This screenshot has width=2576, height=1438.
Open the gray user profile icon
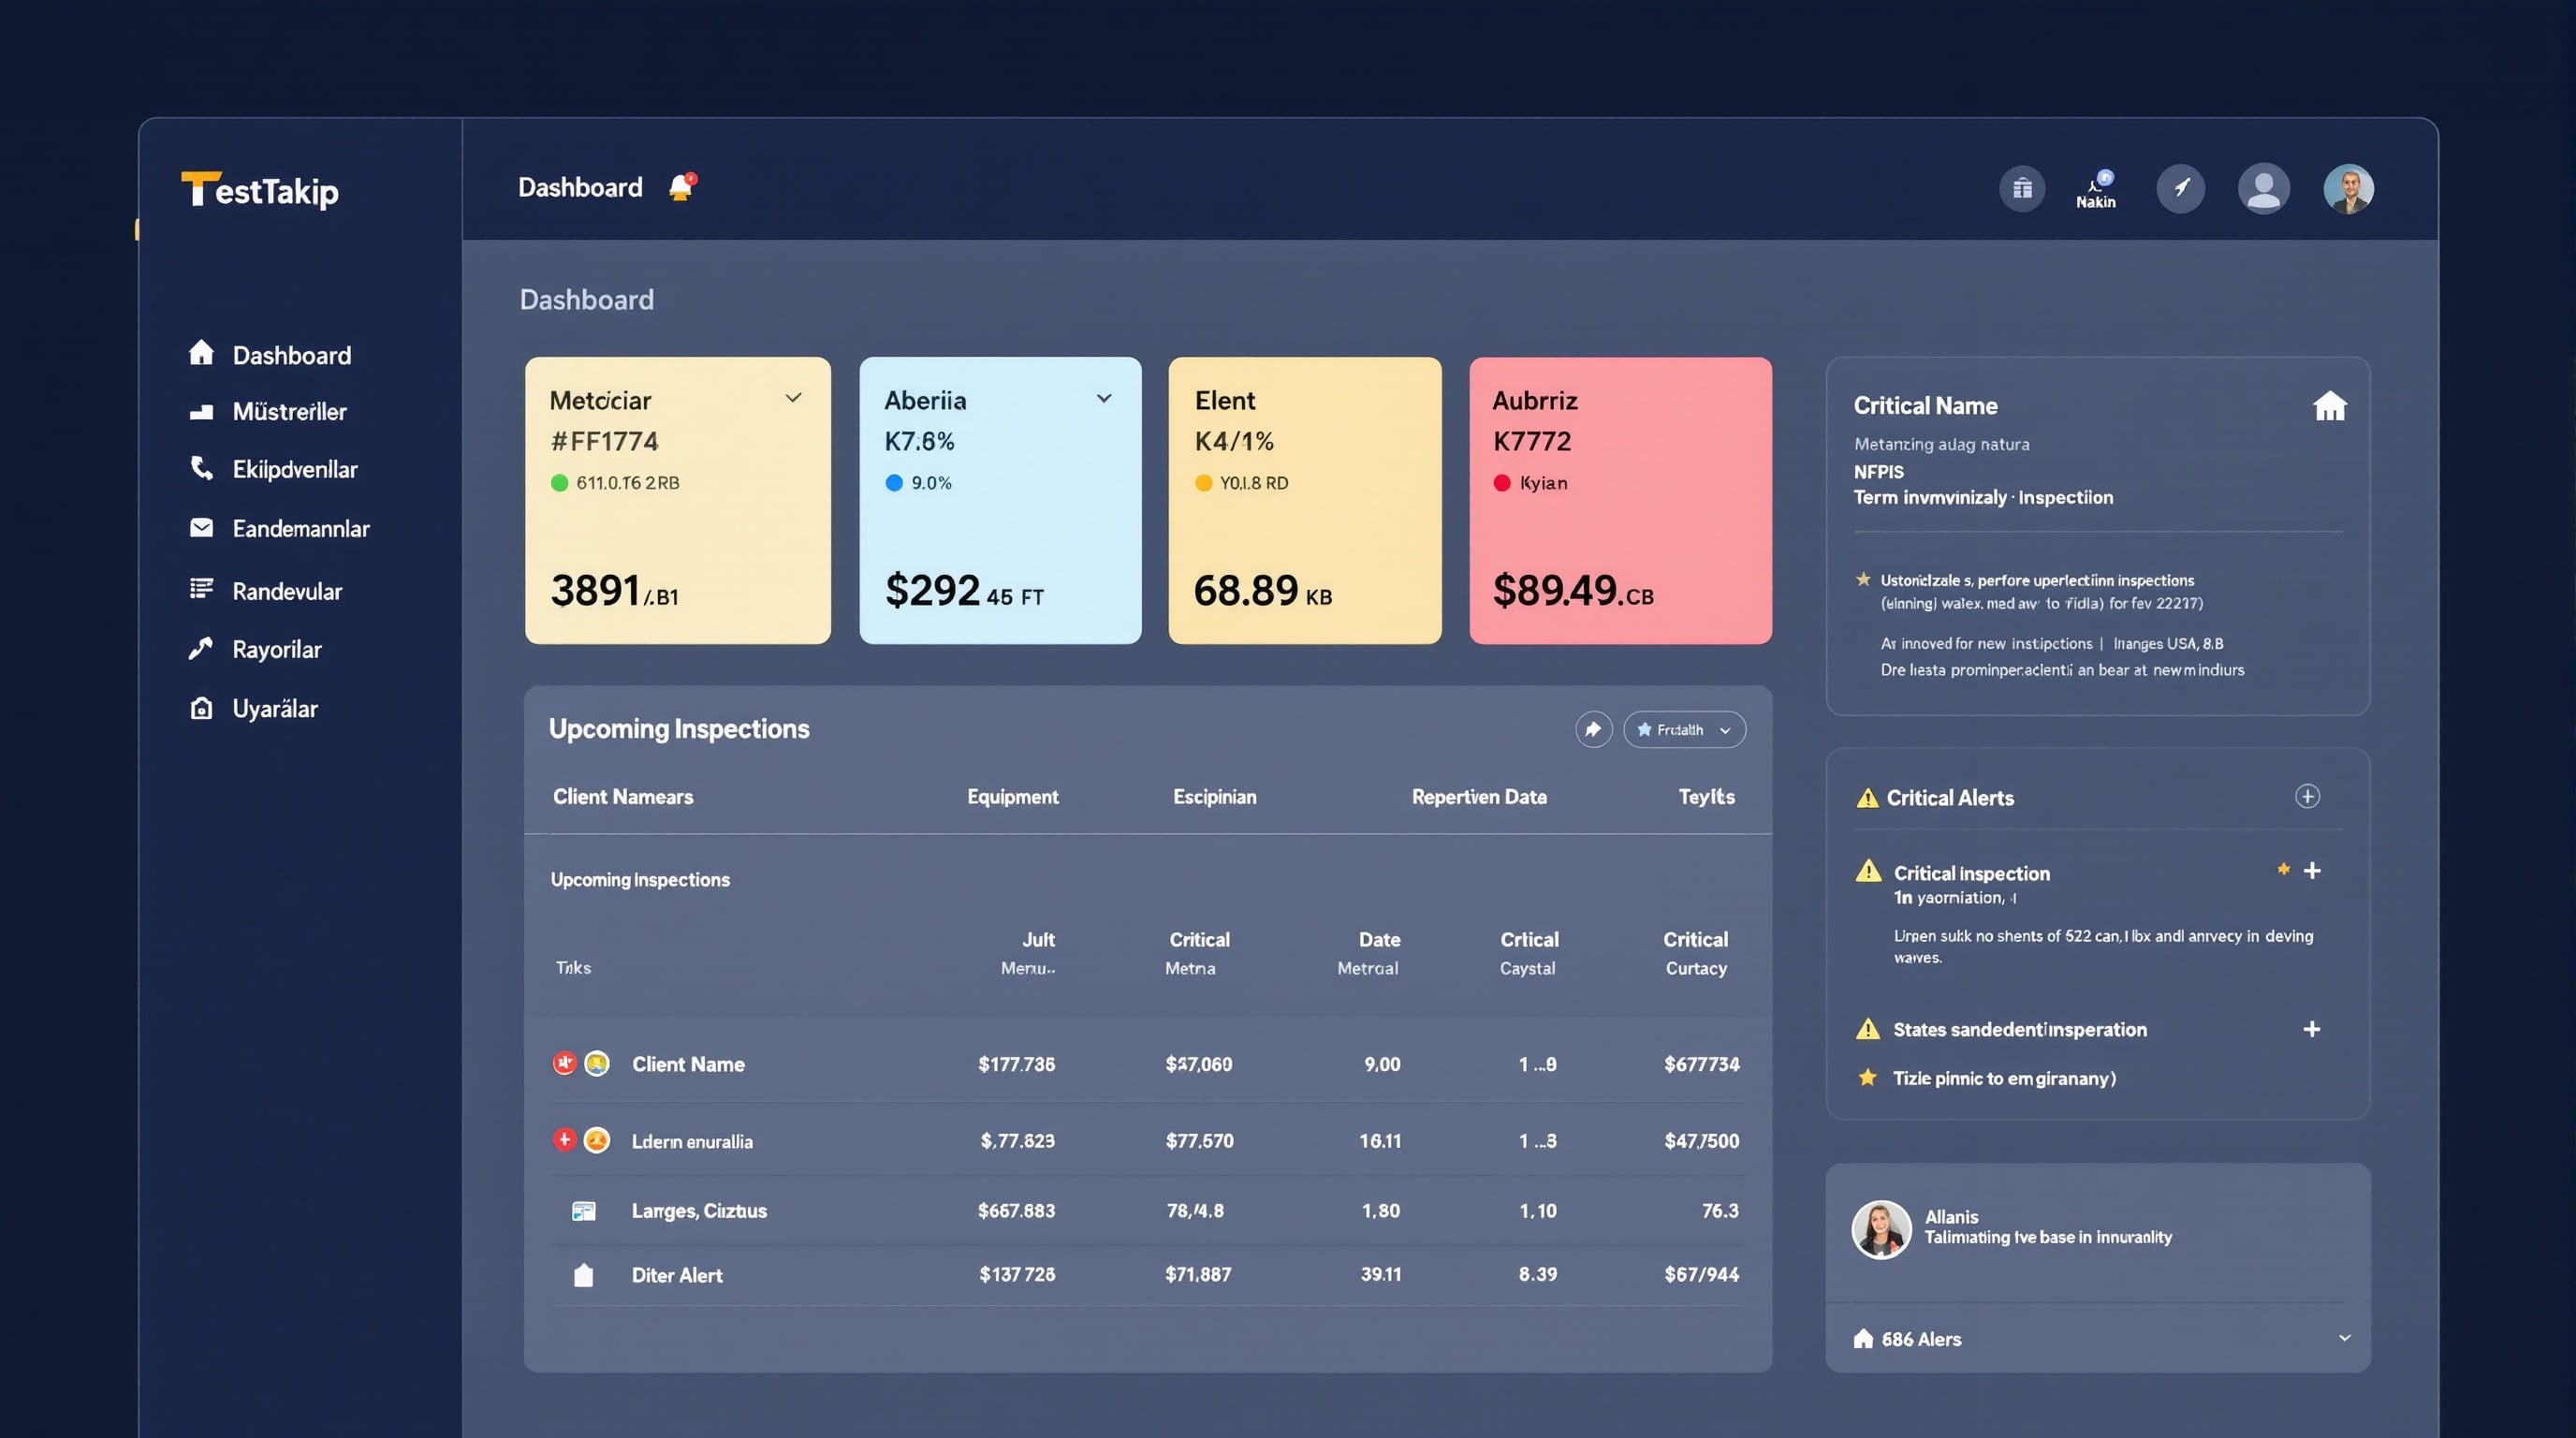point(2263,188)
